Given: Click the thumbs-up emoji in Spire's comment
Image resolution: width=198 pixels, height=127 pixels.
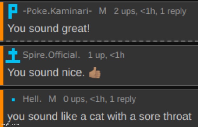Looking at the screenshot, I should [x=95, y=73].
